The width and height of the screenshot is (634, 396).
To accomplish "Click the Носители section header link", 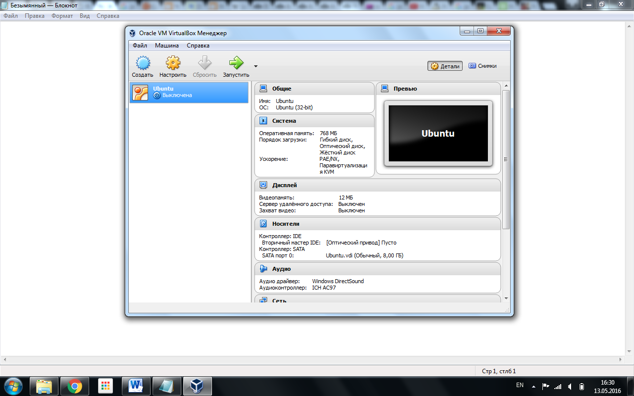I will (x=286, y=224).
